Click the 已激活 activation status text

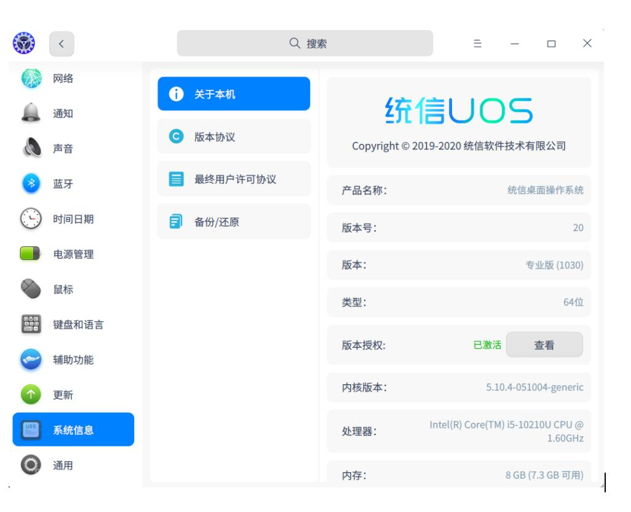pyautogui.click(x=487, y=345)
